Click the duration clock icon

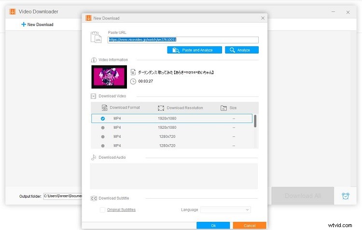[x=133, y=81]
